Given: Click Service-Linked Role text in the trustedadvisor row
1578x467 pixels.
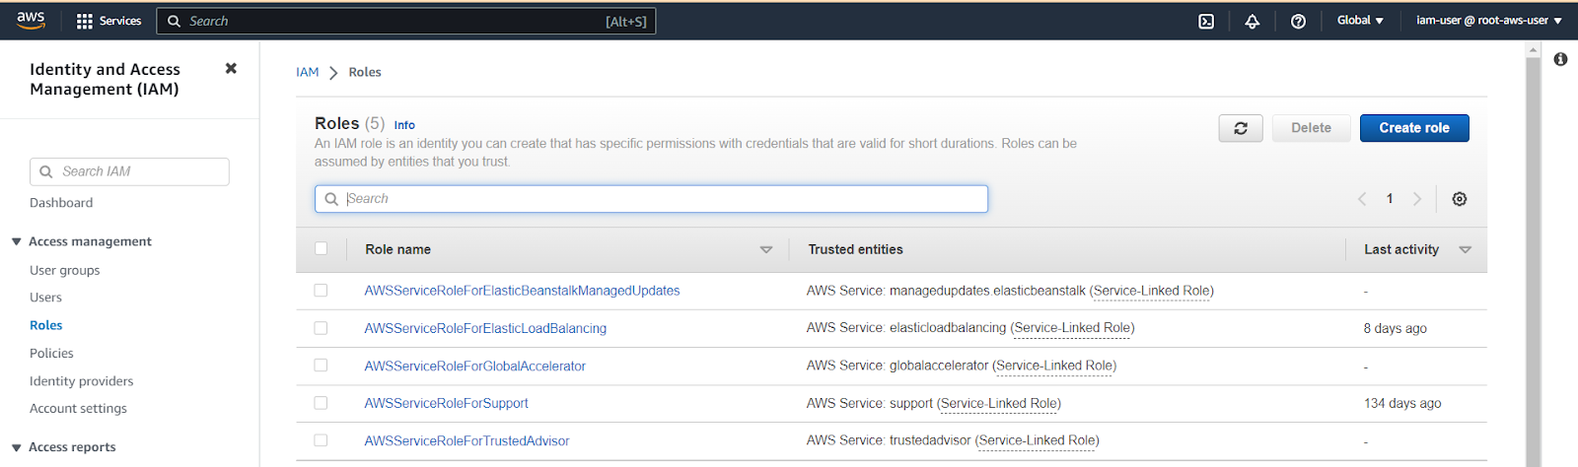Looking at the screenshot, I should 1038,440.
